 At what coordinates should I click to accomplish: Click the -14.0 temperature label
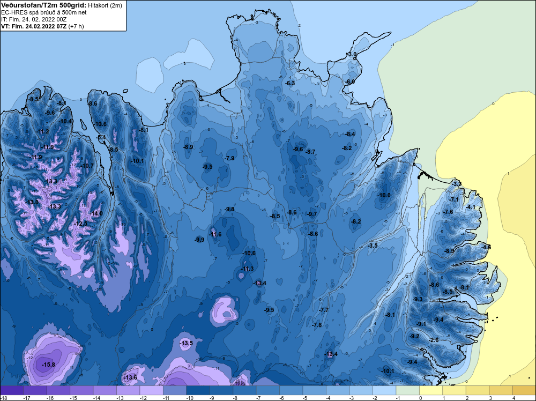tap(96, 214)
